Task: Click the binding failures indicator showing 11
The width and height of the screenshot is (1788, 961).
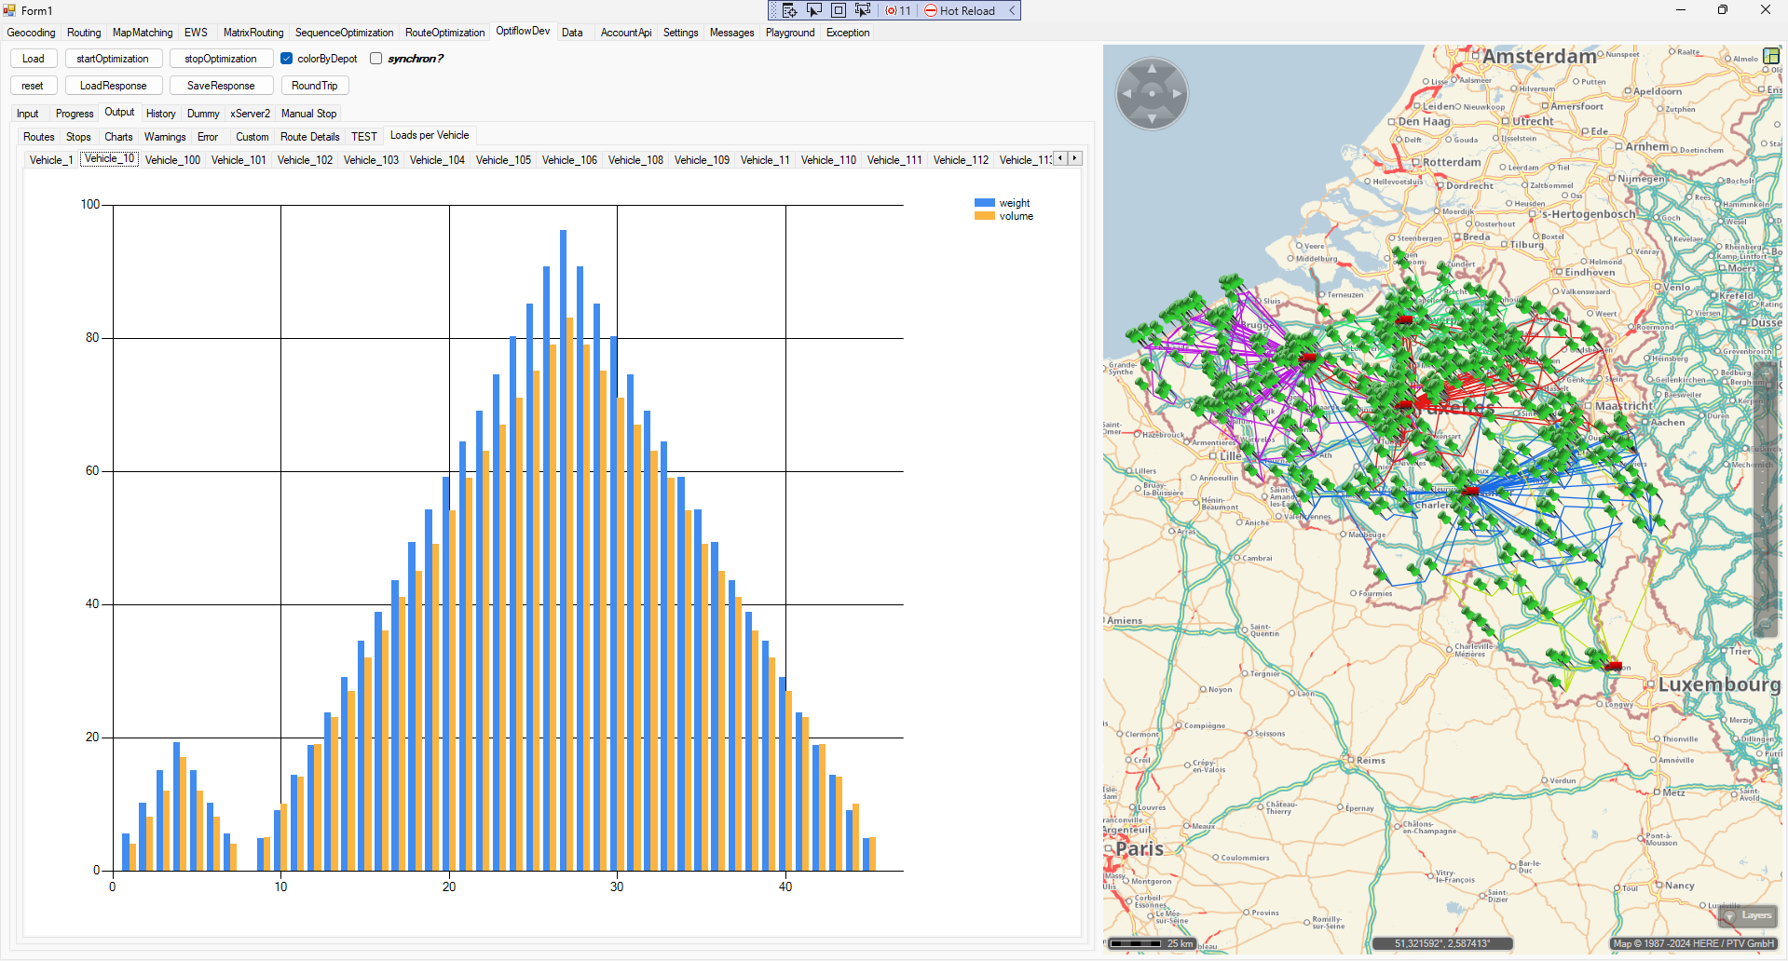Action: 898,10
